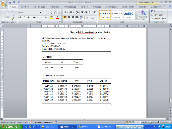The width and height of the screenshot is (172, 129).
Task: Click the Bold formatting button
Action: pyautogui.click(x=20, y=17)
